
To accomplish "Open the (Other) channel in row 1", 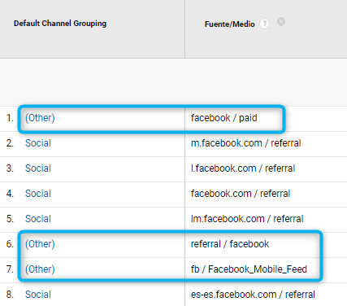I will (x=40, y=118).
